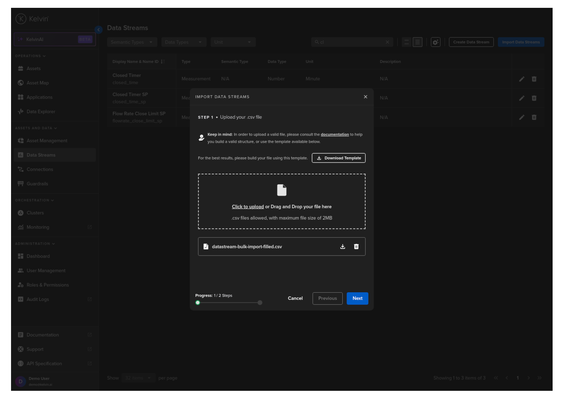
Task: Close the Import Data Streams dialog
Action: click(365, 97)
